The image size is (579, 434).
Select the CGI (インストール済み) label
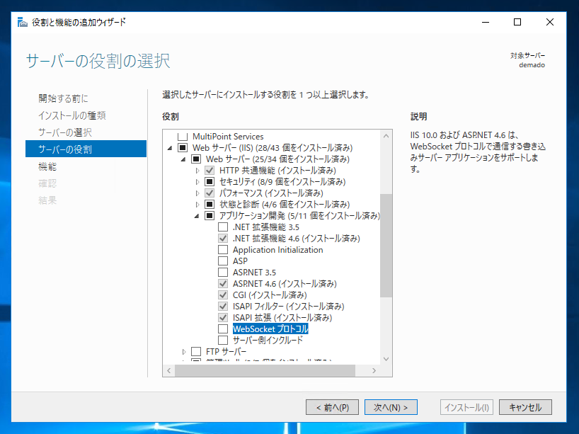coord(270,295)
